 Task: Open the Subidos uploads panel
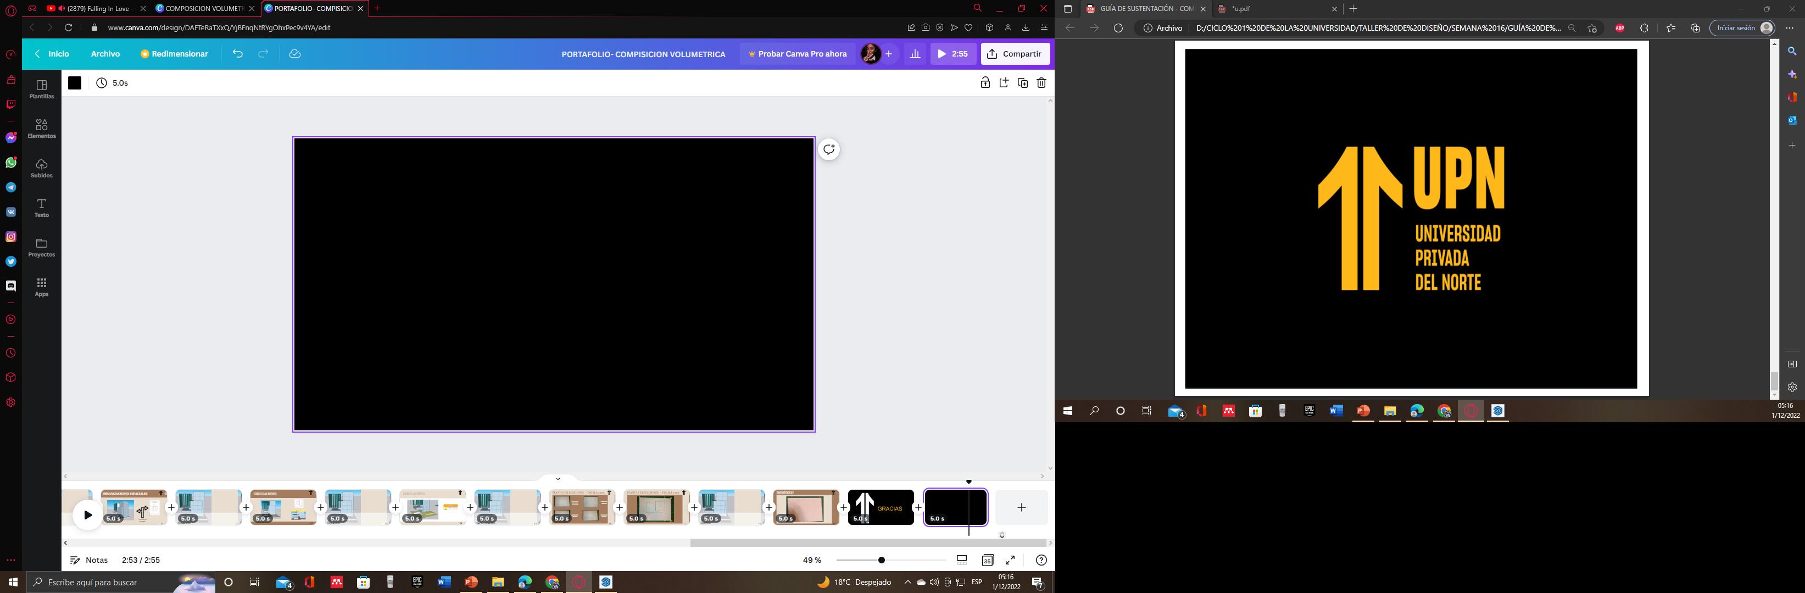click(41, 167)
